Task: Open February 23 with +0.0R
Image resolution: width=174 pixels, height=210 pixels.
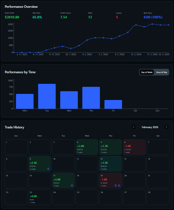Action: coord(40,197)
